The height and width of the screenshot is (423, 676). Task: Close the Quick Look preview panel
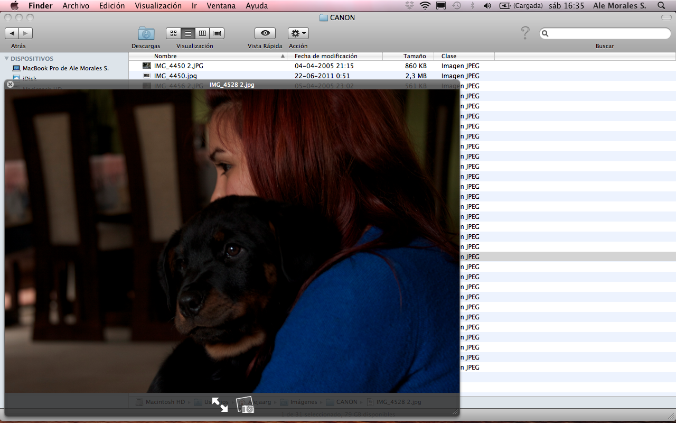coord(10,84)
